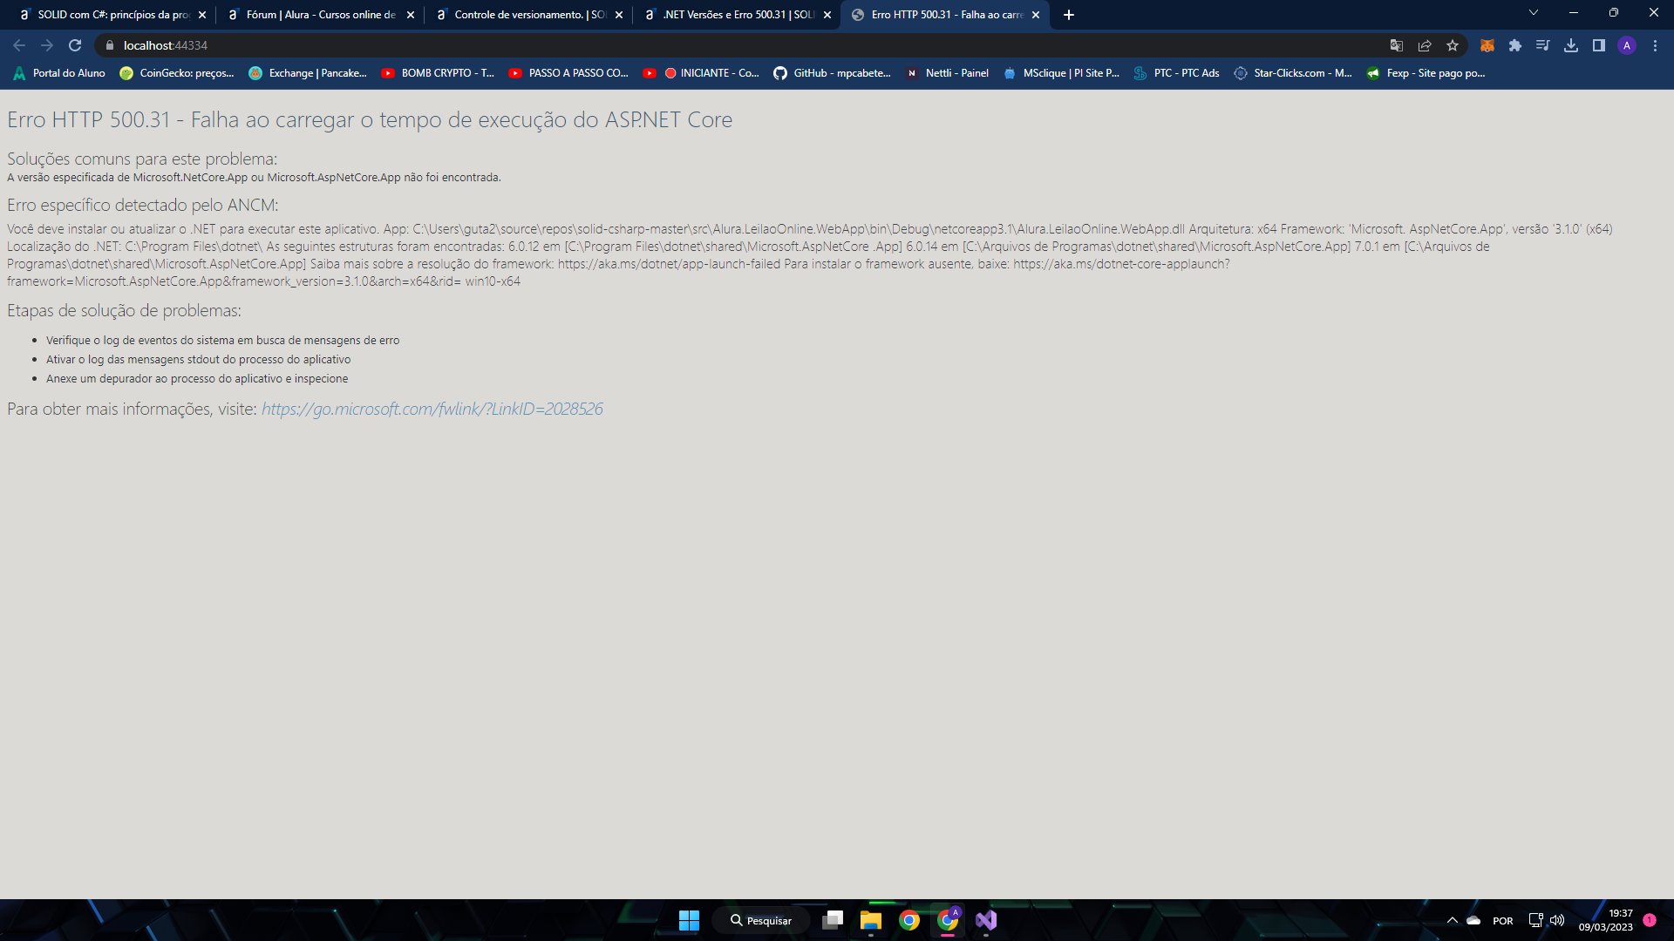
Task: Go forward in browser history
Action: coord(47,45)
